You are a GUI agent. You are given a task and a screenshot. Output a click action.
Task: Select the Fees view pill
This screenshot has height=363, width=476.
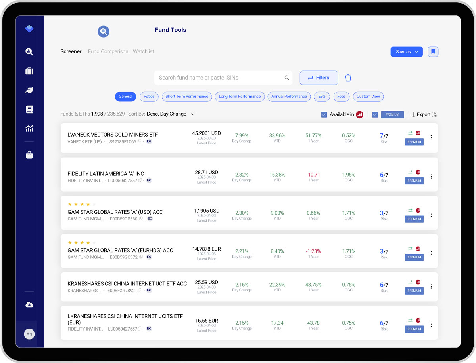(x=342, y=97)
